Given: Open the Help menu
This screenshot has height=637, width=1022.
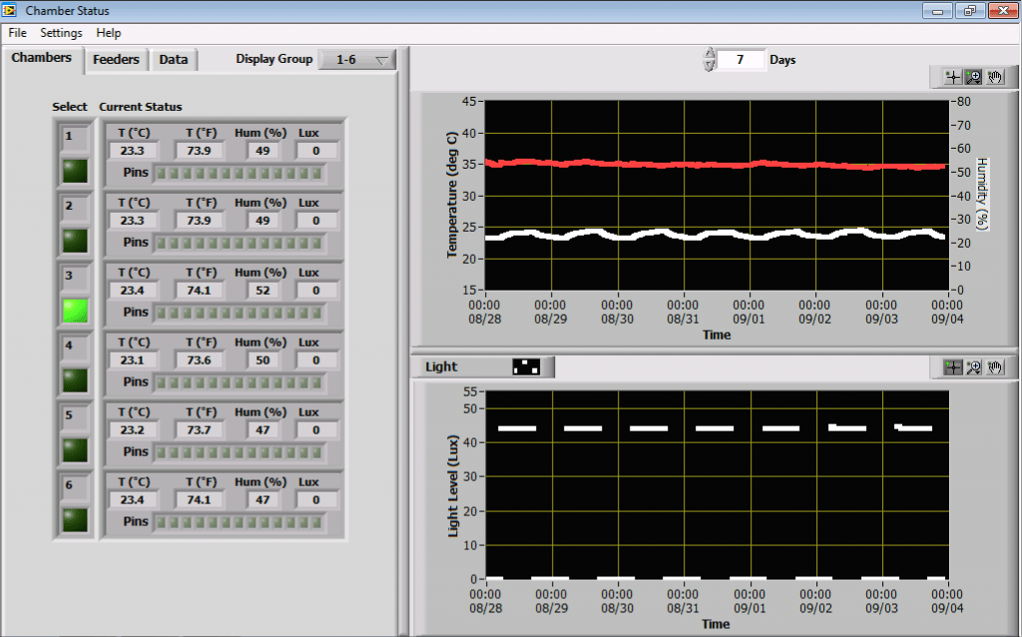Looking at the screenshot, I should point(108,33).
